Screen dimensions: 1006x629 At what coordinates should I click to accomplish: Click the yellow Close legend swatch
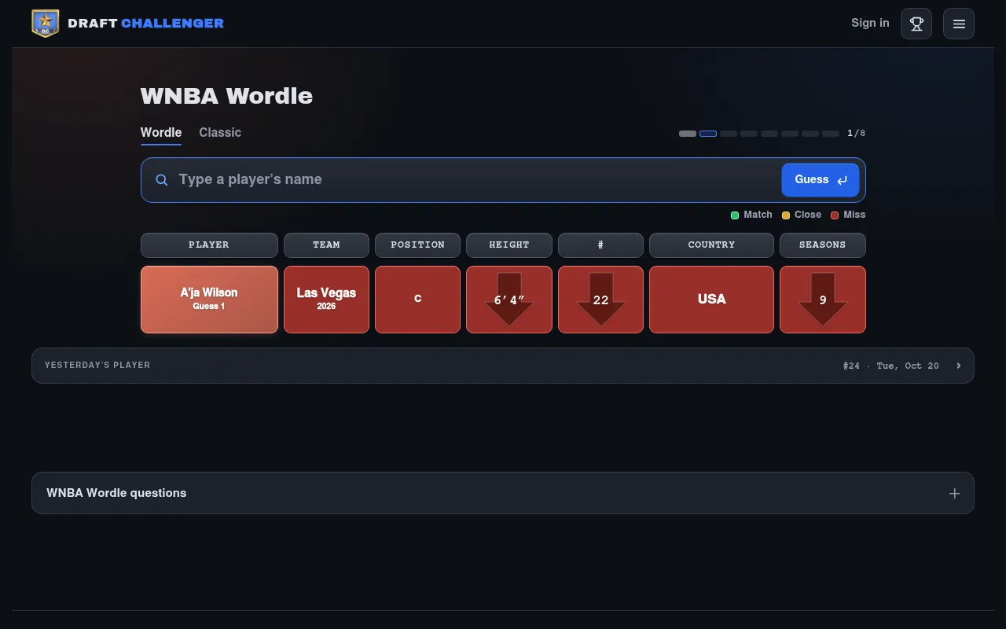786,215
